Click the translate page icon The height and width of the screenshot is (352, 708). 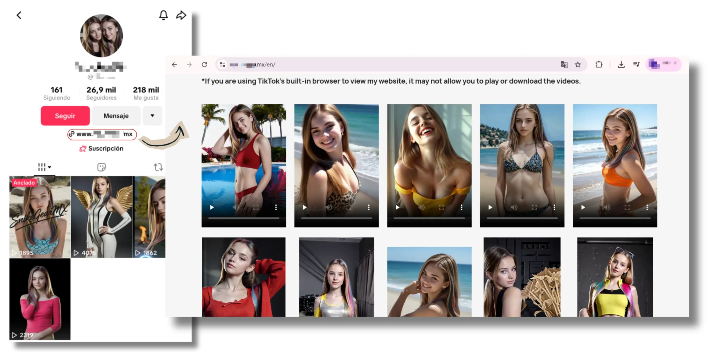tap(564, 64)
